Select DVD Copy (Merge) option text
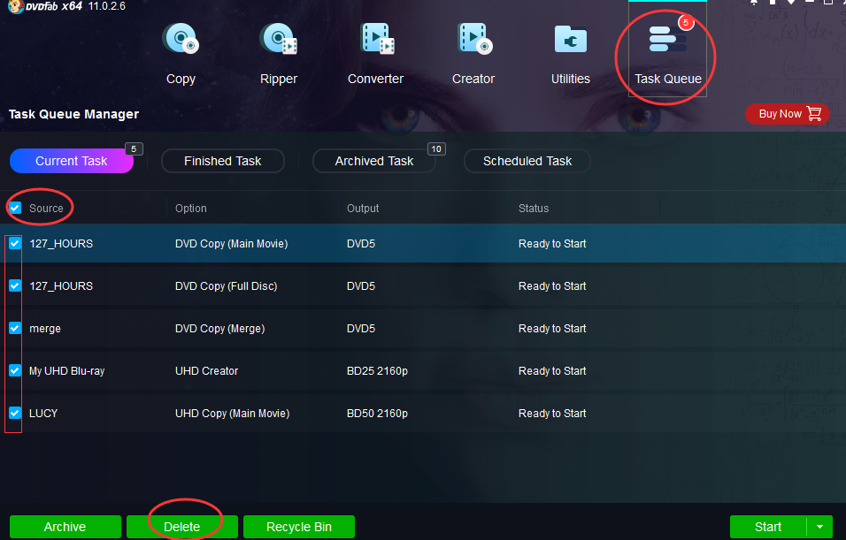 point(220,329)
